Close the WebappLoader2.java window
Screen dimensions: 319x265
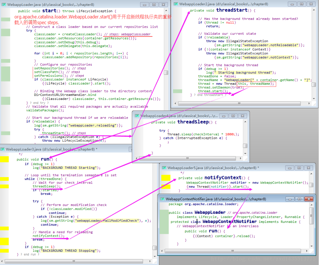(311, 4)
